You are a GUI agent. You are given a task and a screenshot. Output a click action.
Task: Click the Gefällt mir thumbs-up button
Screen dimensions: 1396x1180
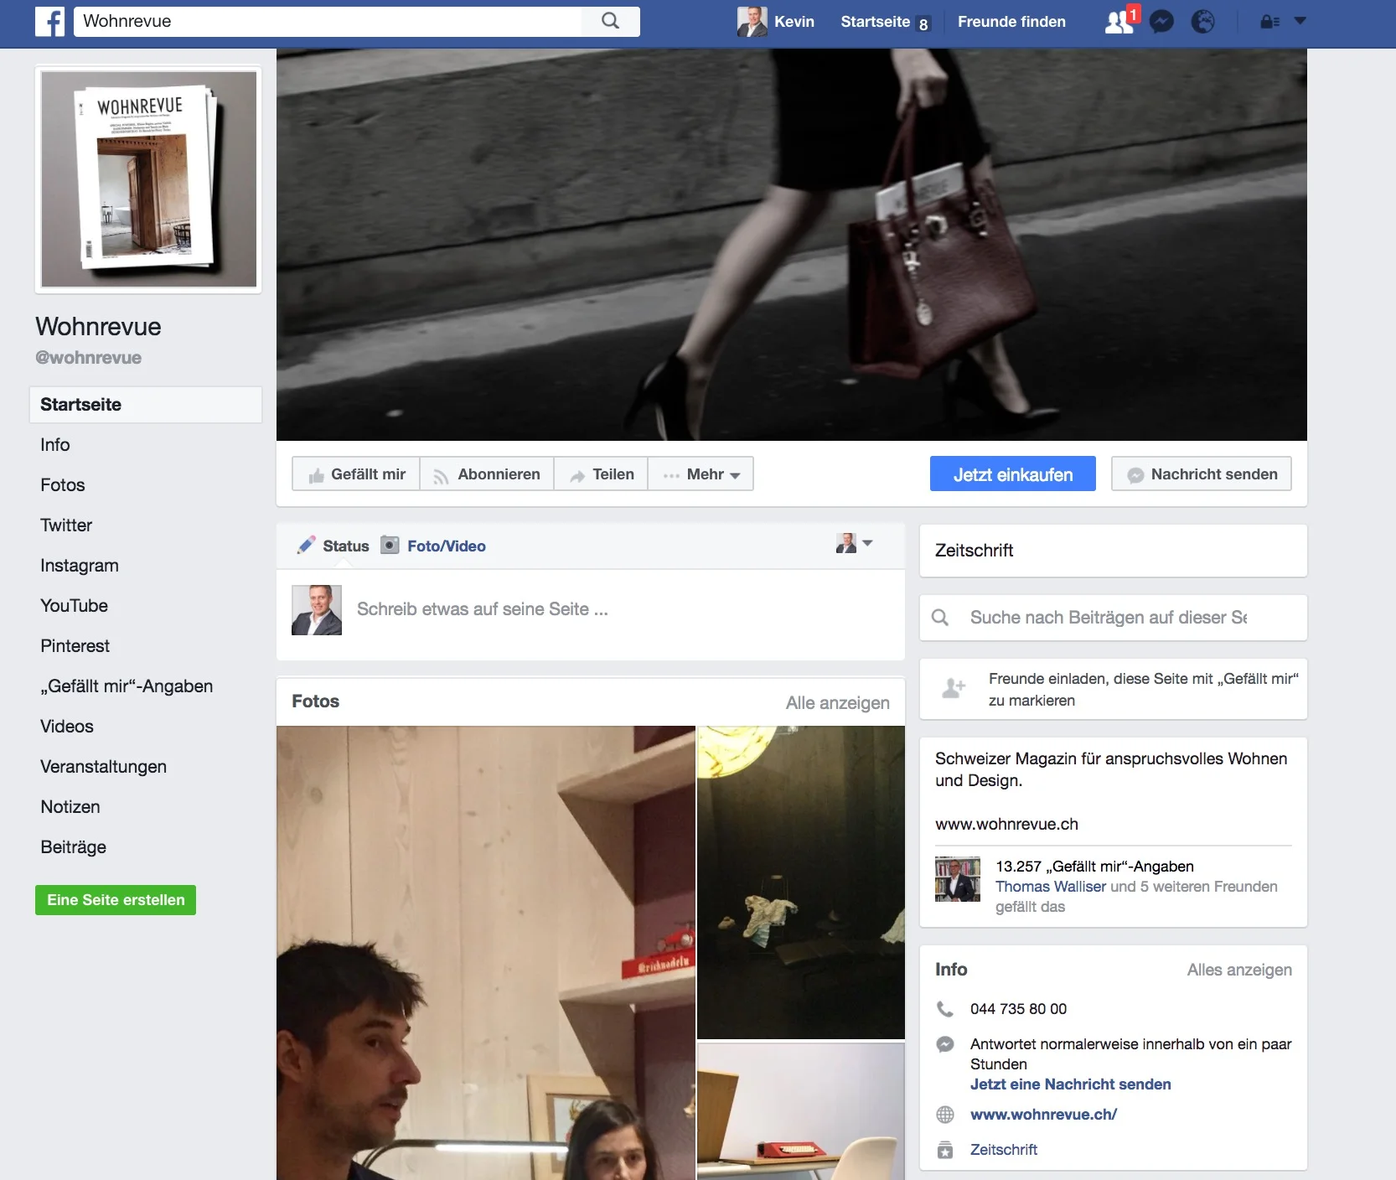click(356, 474)
